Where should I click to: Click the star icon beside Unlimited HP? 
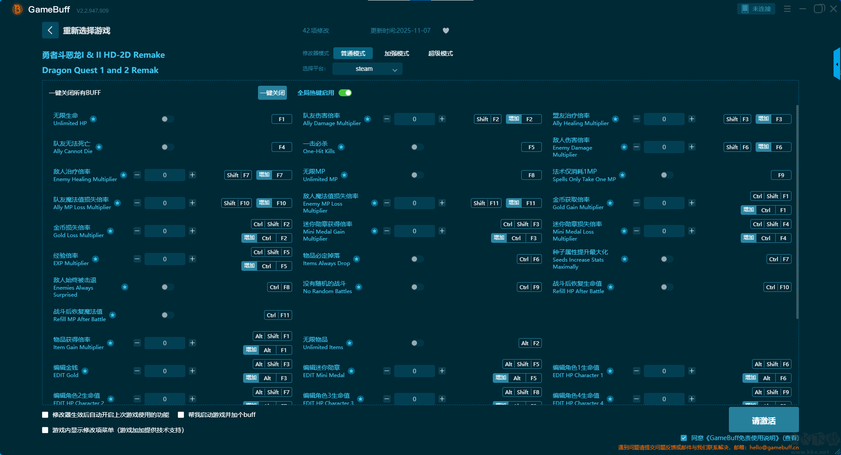93,119
